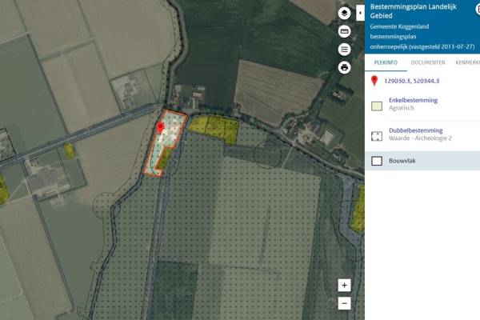Click the 'onherroepelijk (vastgesteld 2013-07-27)' status
The height and width of the screenshot is (320, 480).
[422, 47]
